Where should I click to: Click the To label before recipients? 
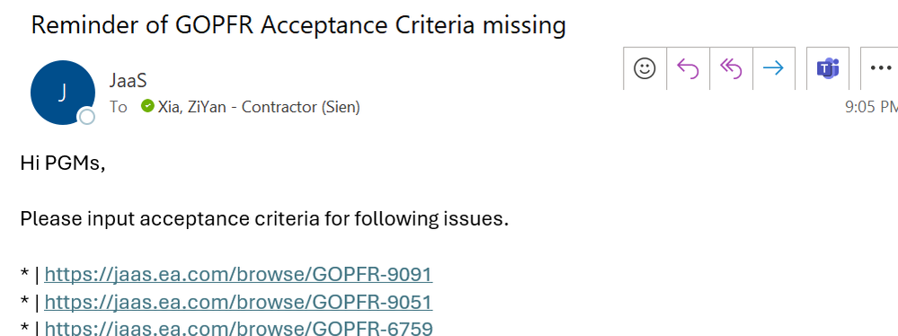[119, 107]
